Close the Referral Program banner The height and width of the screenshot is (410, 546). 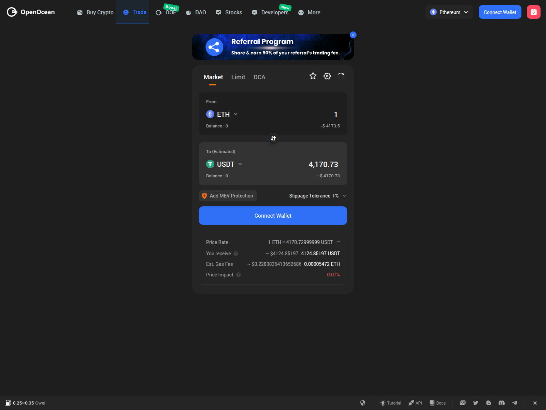click(353, 35)
